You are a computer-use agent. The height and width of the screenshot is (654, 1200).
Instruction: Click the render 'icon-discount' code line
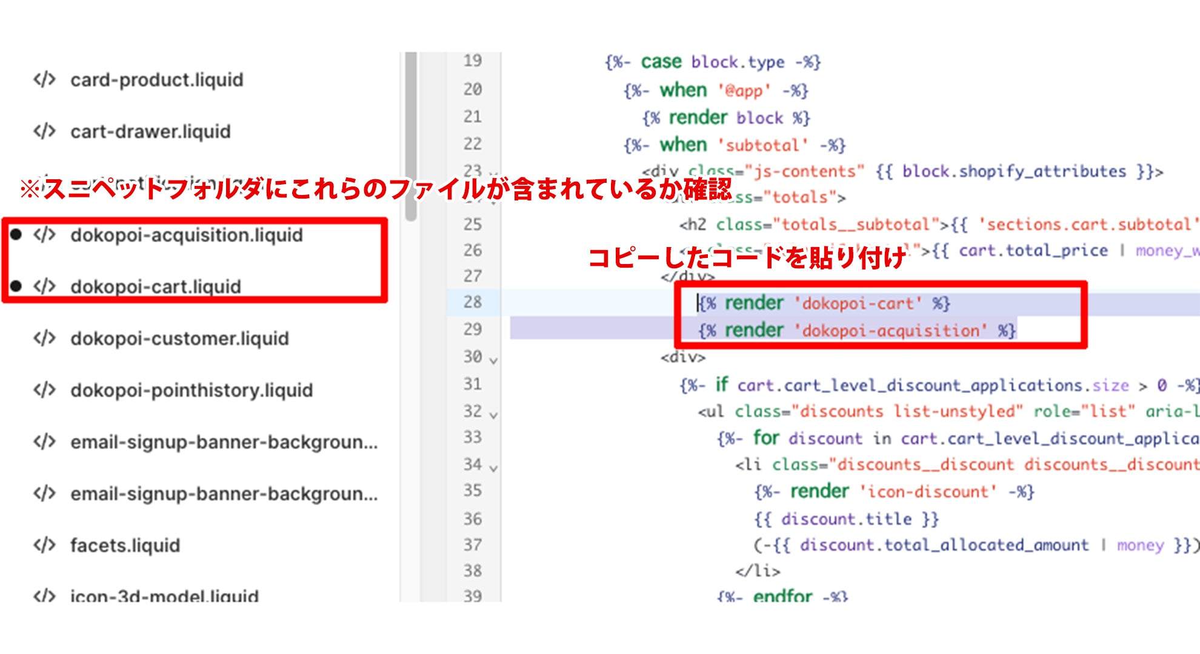[894, 491]
